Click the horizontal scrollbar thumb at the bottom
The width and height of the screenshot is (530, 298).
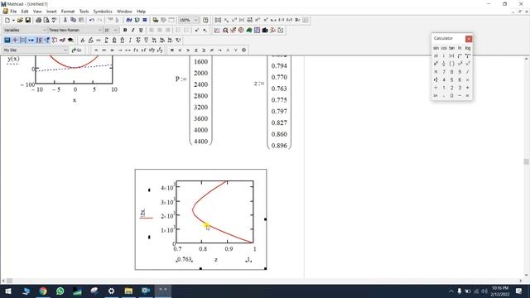[9, 281]
